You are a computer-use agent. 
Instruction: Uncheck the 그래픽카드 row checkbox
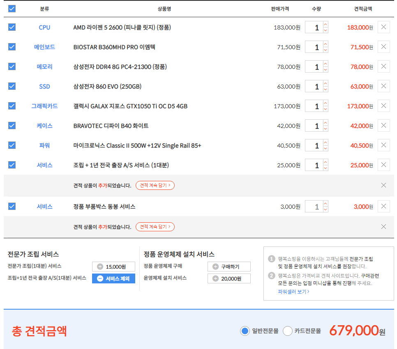click(12, 106)
